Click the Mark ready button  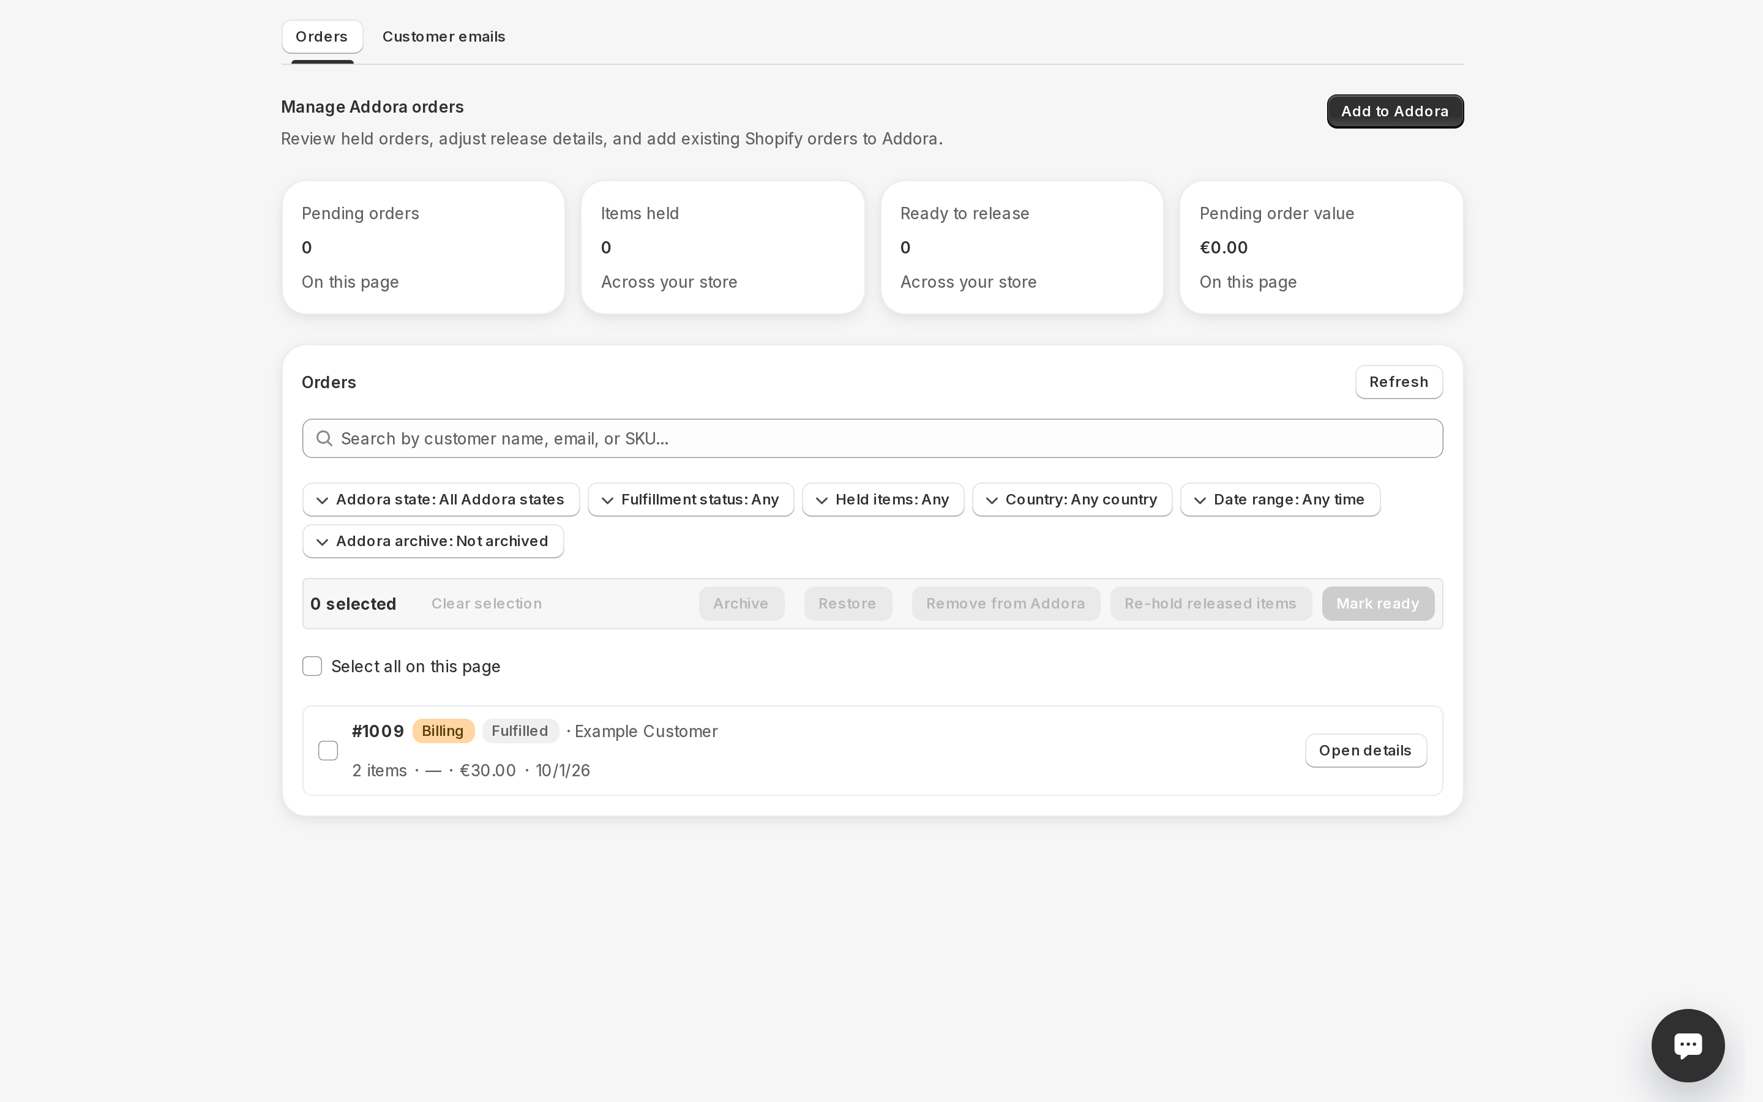(x=1377, y=604)
